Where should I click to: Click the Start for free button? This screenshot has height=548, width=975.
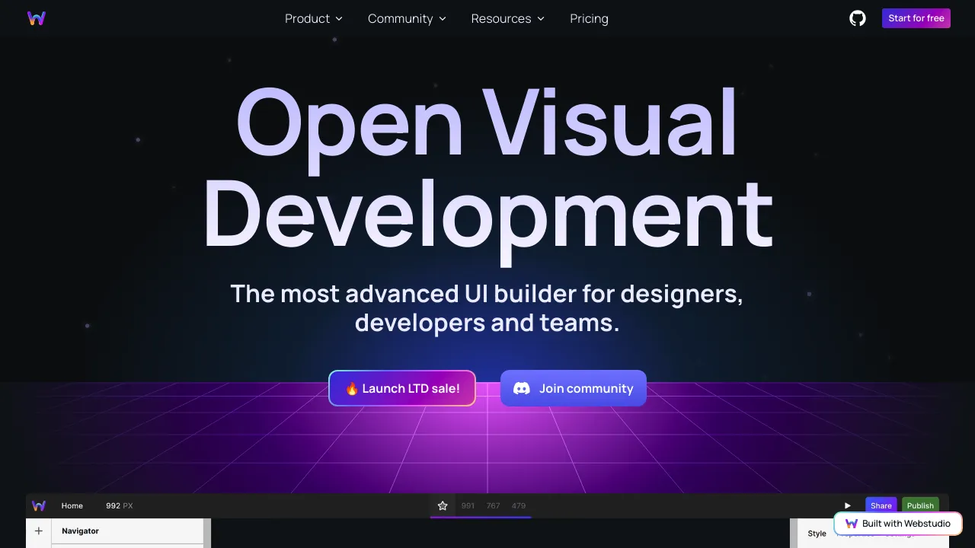916,18
